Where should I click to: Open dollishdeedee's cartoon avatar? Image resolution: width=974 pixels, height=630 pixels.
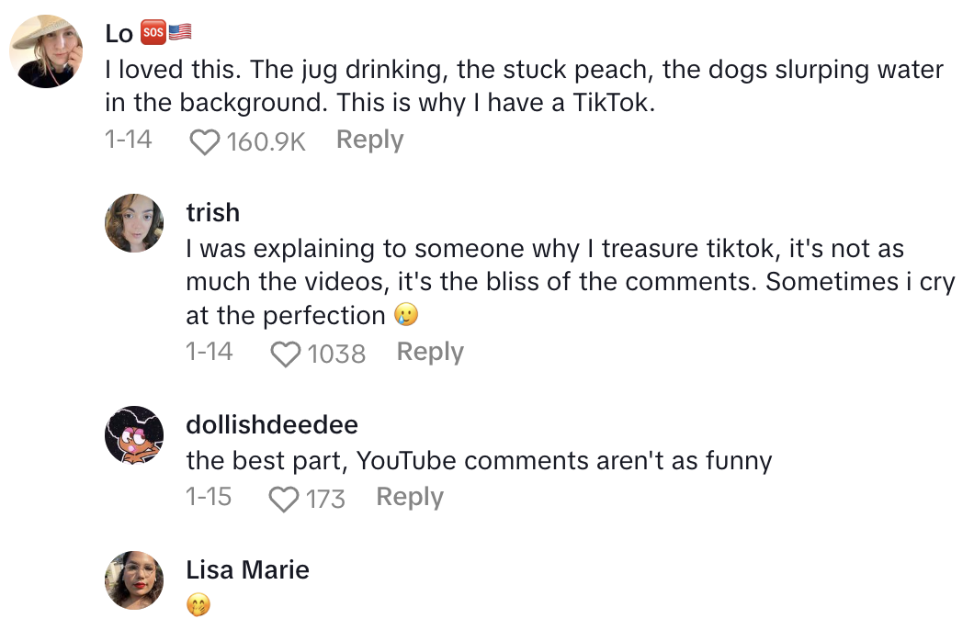tap(134, 434)
